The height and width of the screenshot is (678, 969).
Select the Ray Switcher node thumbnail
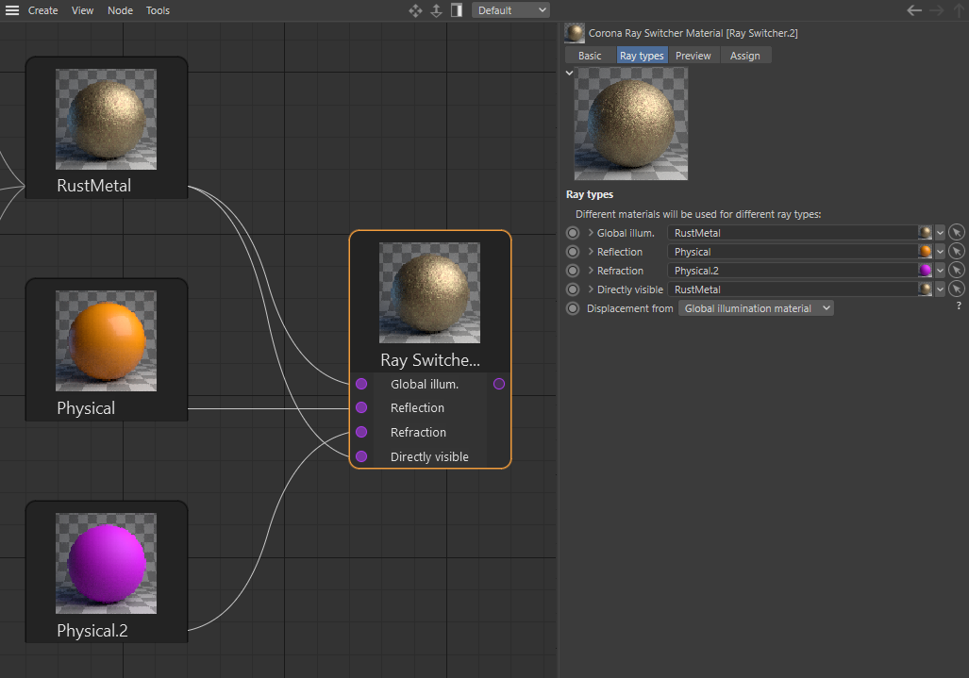tap(429, 292)
